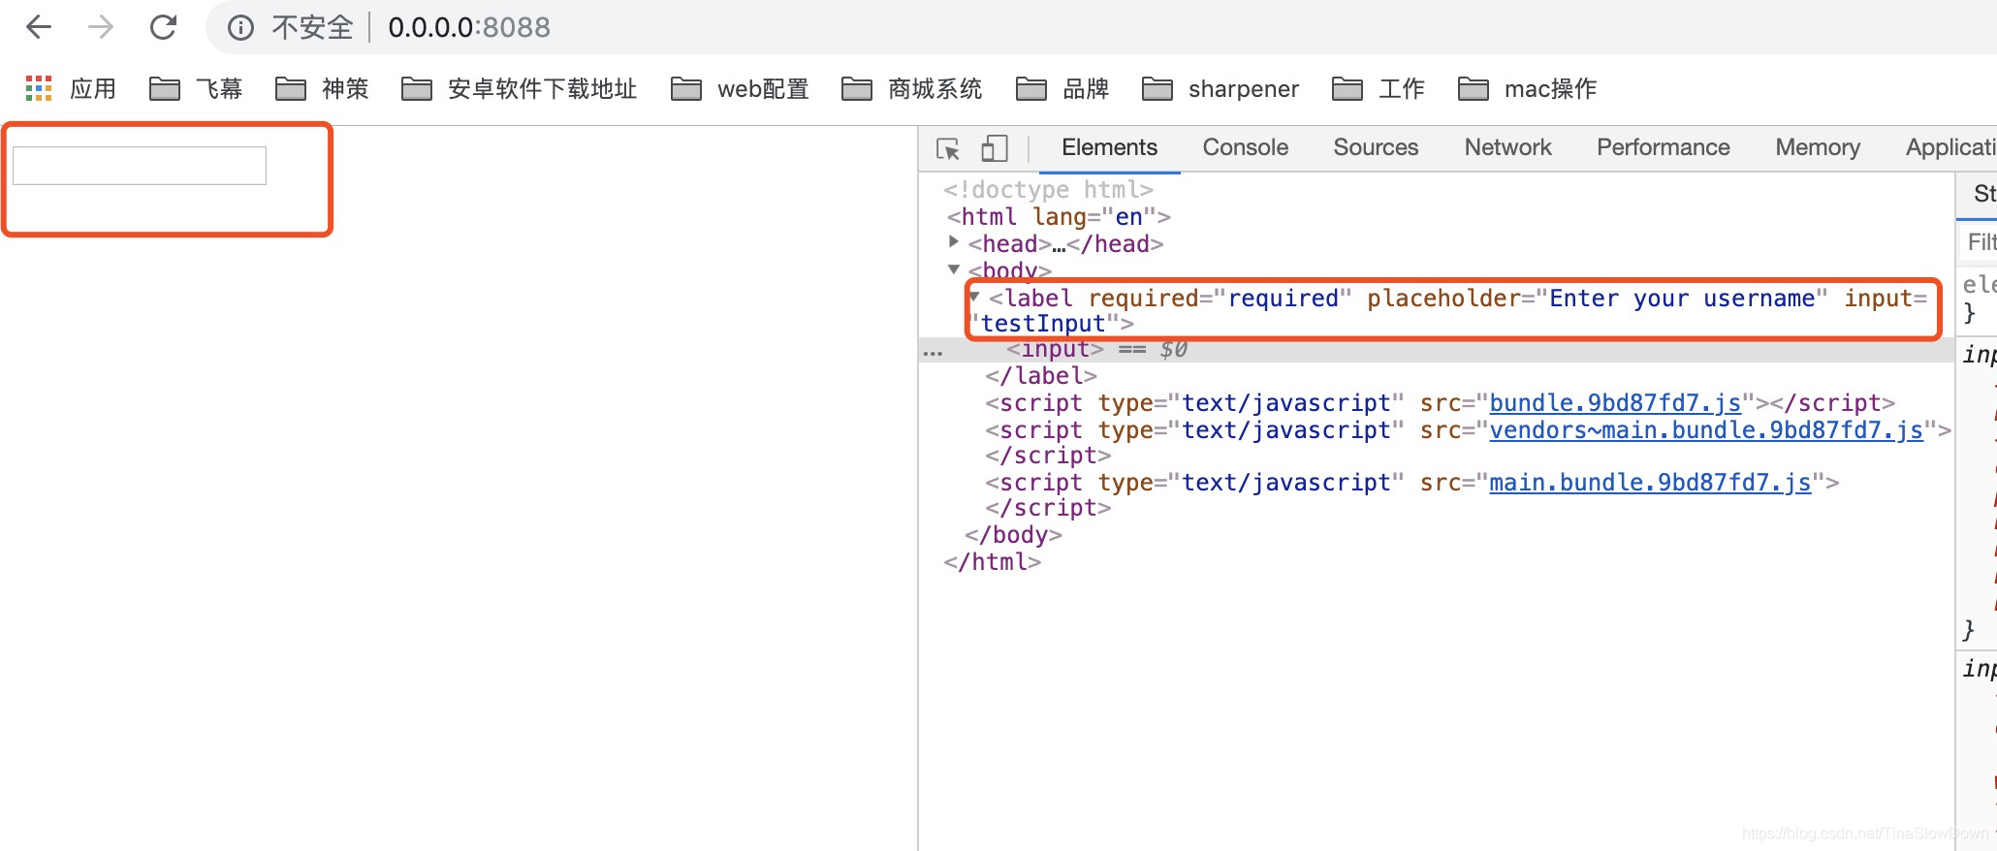Click the browser forward arrow
1997x851 pixels.
coord(101,27)
